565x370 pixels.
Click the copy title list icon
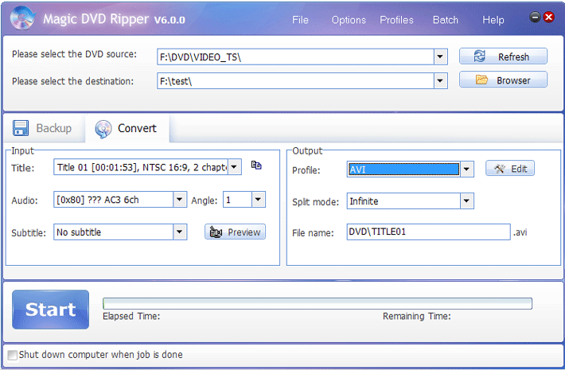click(256, 165)
